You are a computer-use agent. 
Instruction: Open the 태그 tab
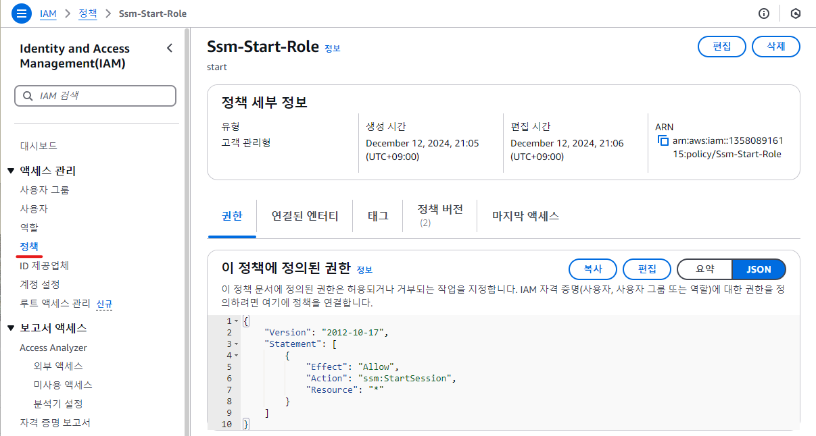coord(378,216)
